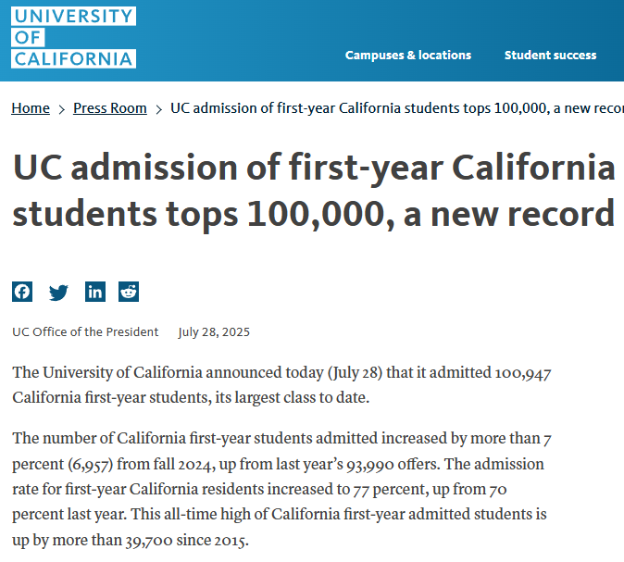
Task: Click the main article headline
Action: click(313, 192)
